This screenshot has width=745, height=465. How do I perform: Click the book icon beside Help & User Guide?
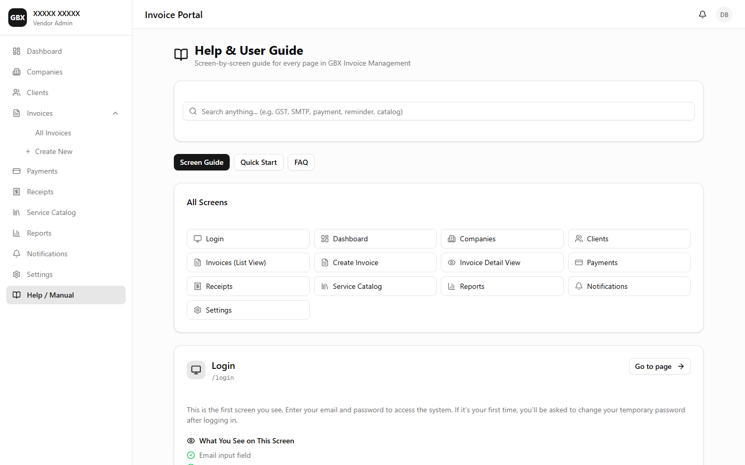(181, 54)
